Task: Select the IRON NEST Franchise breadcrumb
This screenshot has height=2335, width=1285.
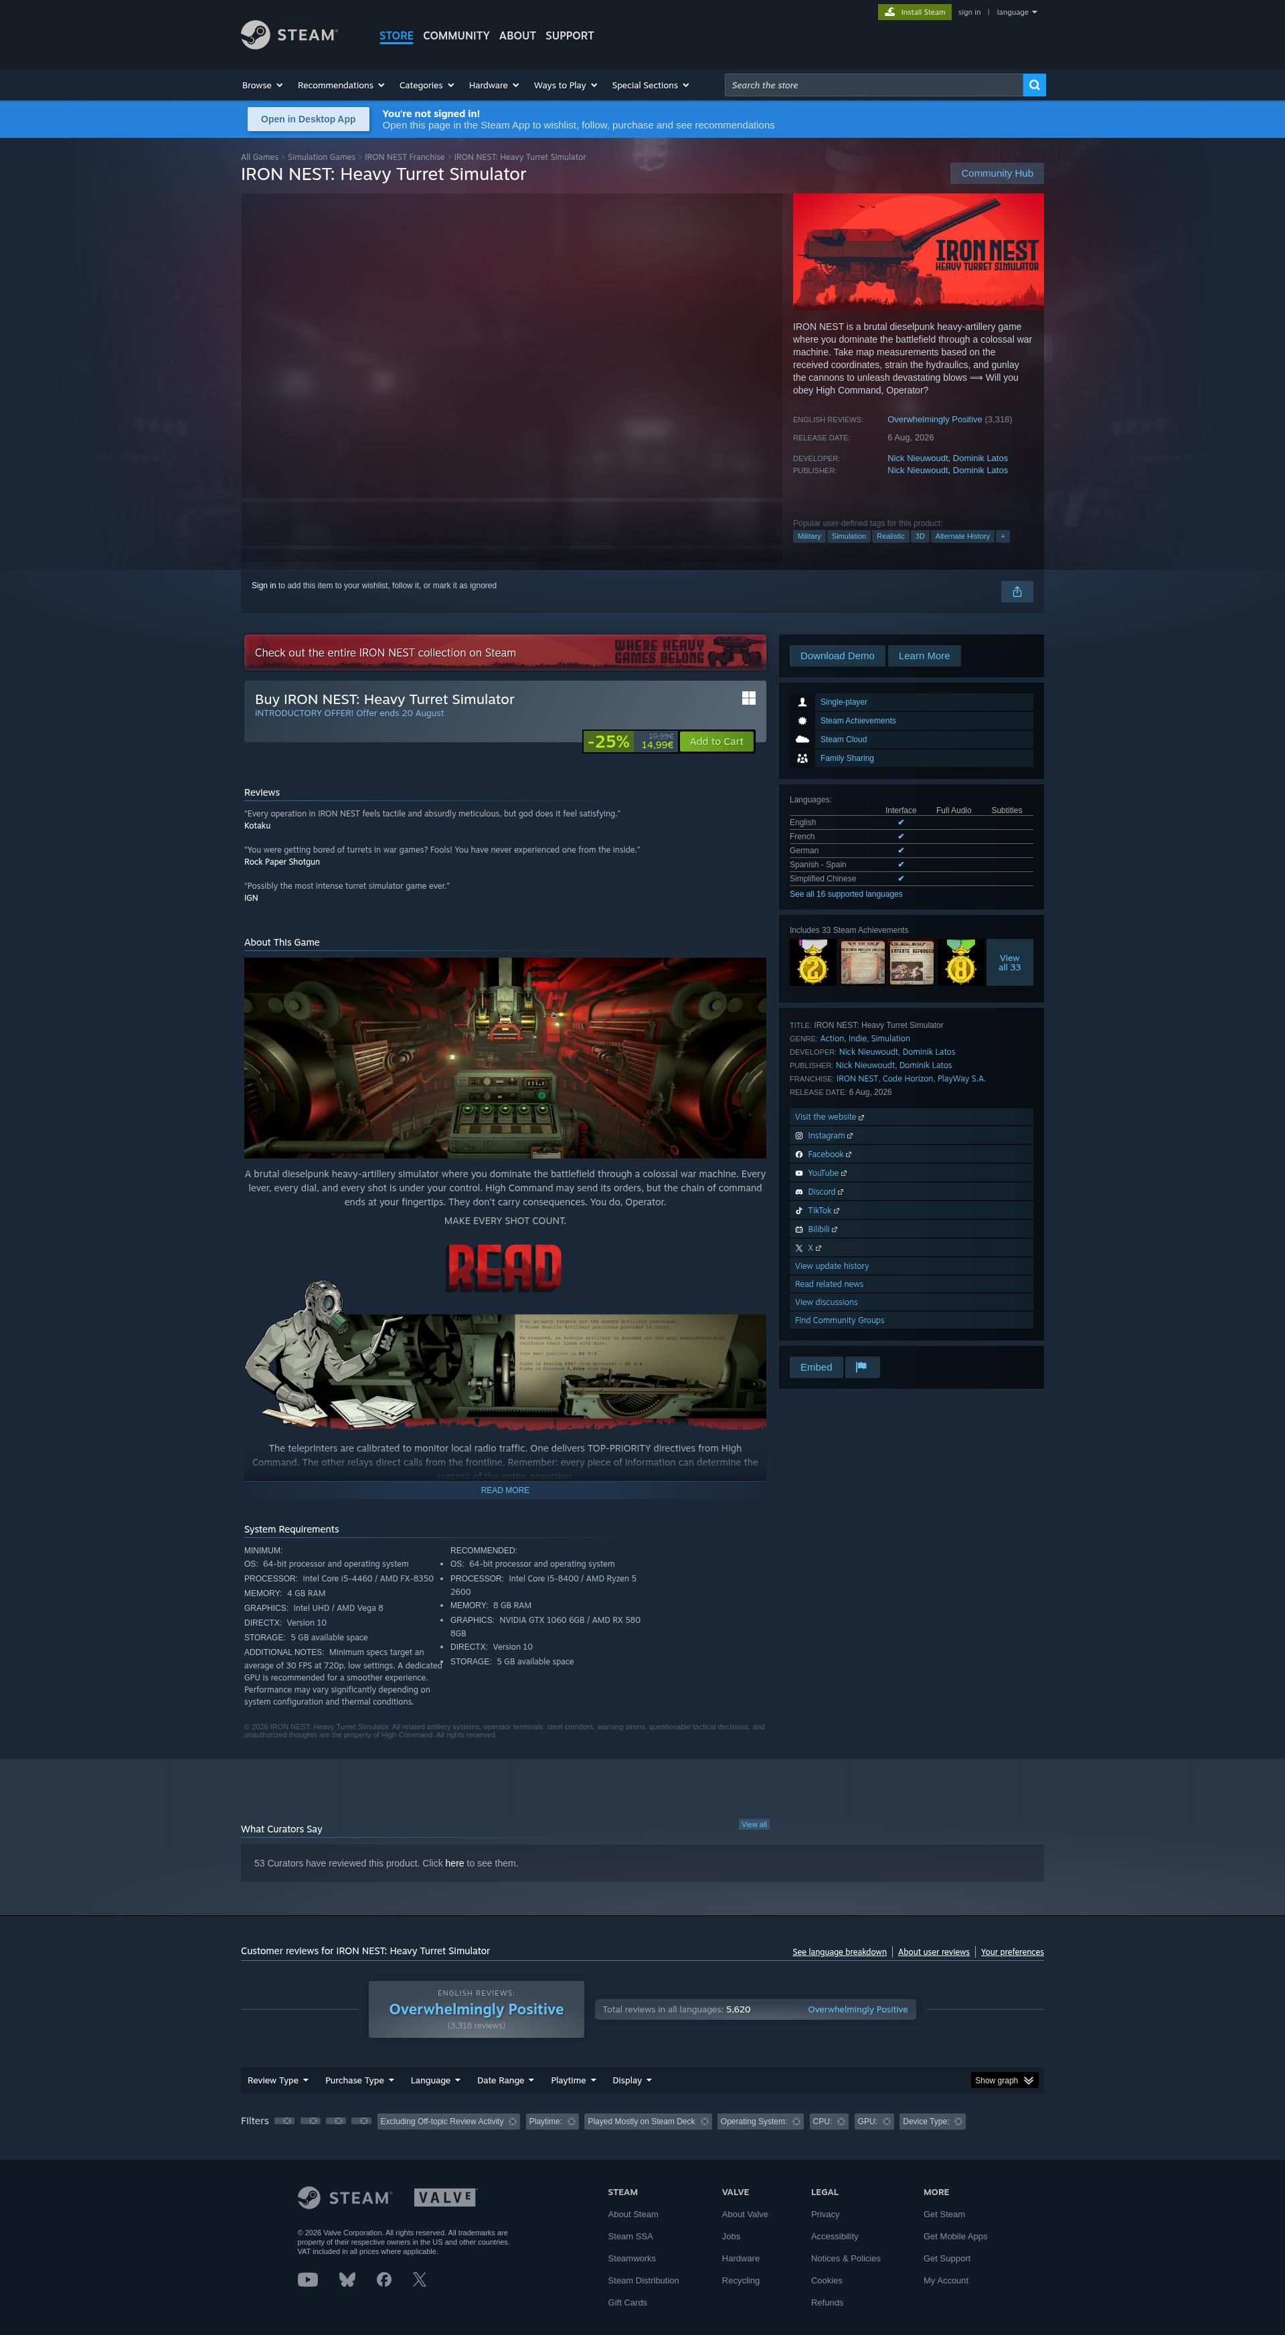Action: click(x=404, y=158)
